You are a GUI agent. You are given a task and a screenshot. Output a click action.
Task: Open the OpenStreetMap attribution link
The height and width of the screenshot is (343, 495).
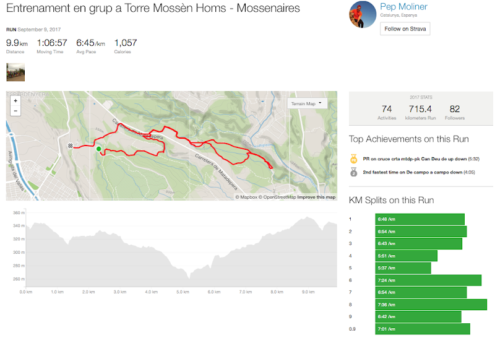277,197
